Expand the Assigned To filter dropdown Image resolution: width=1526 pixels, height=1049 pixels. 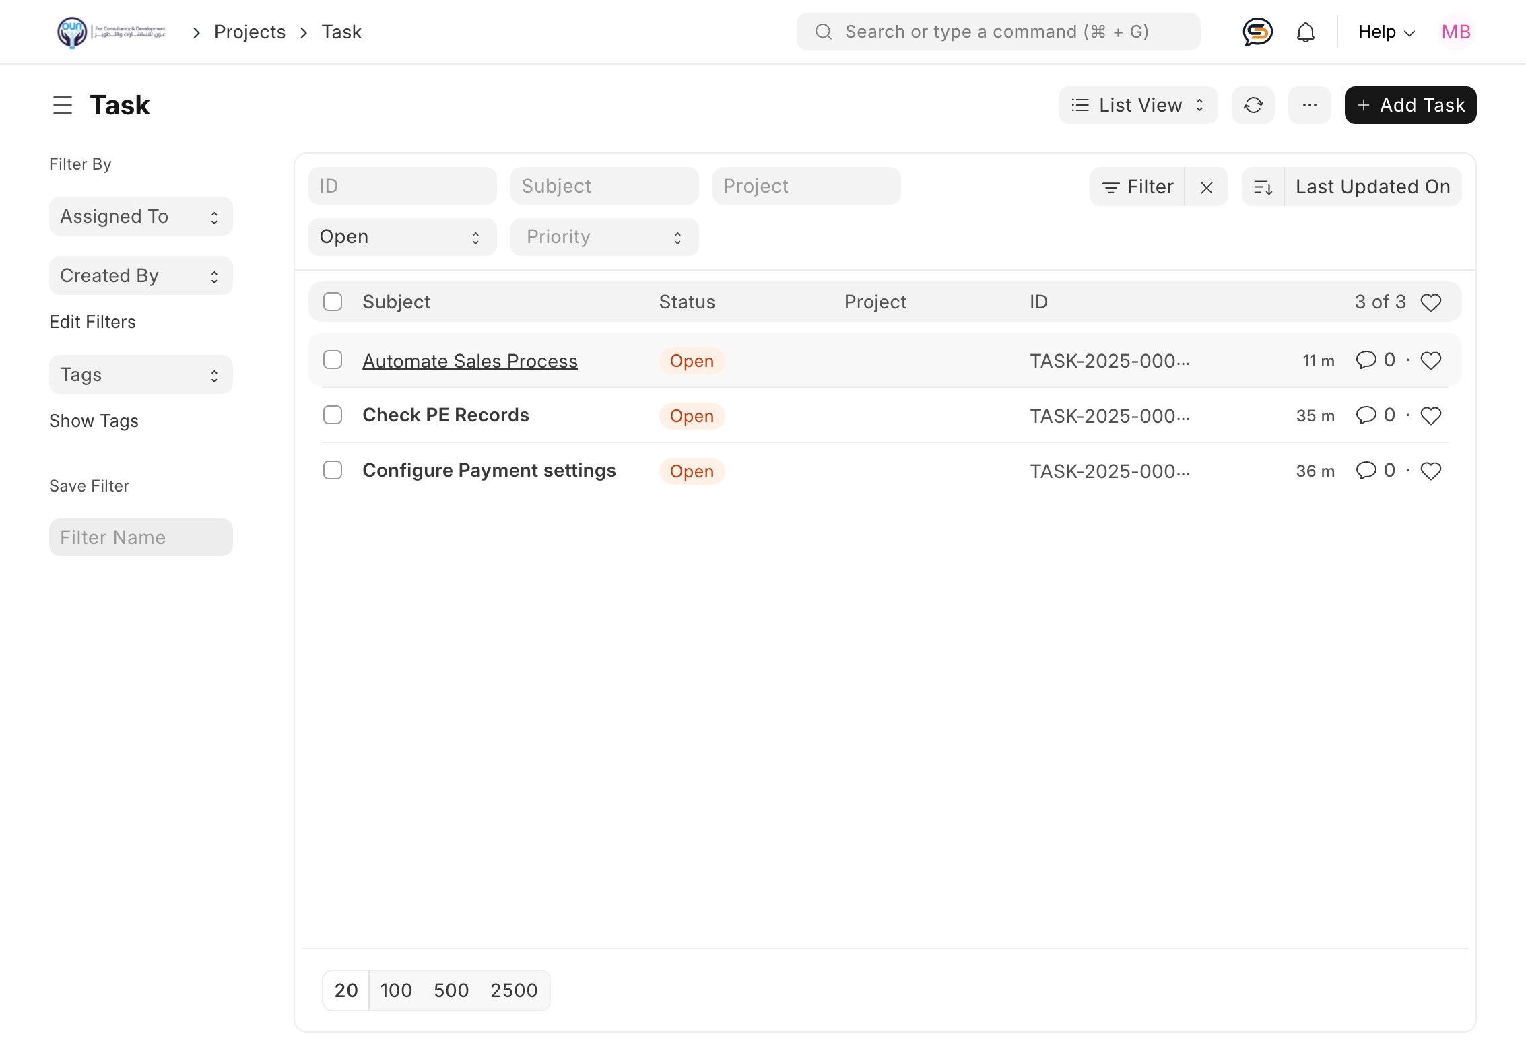141,217
